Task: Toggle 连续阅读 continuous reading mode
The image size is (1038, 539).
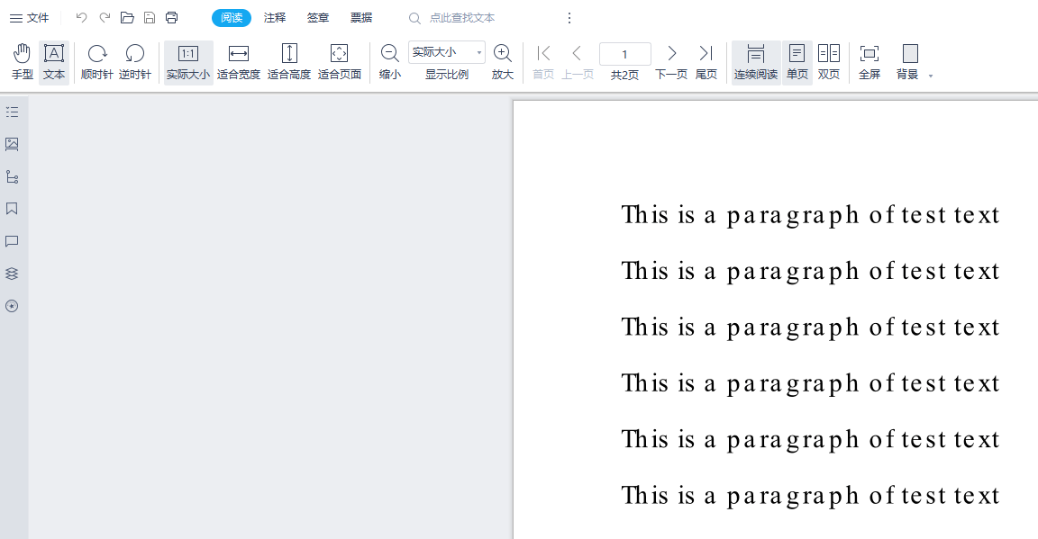Action: (755, 62)
